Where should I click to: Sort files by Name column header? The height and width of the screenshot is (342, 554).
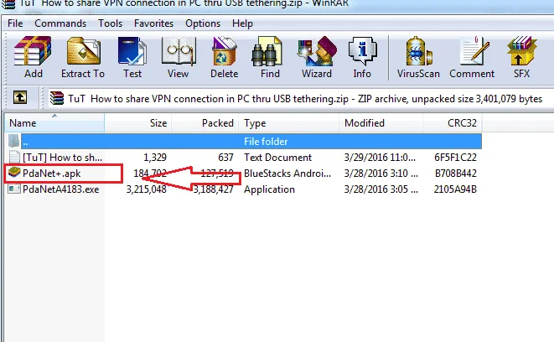(x=54, y=123)
